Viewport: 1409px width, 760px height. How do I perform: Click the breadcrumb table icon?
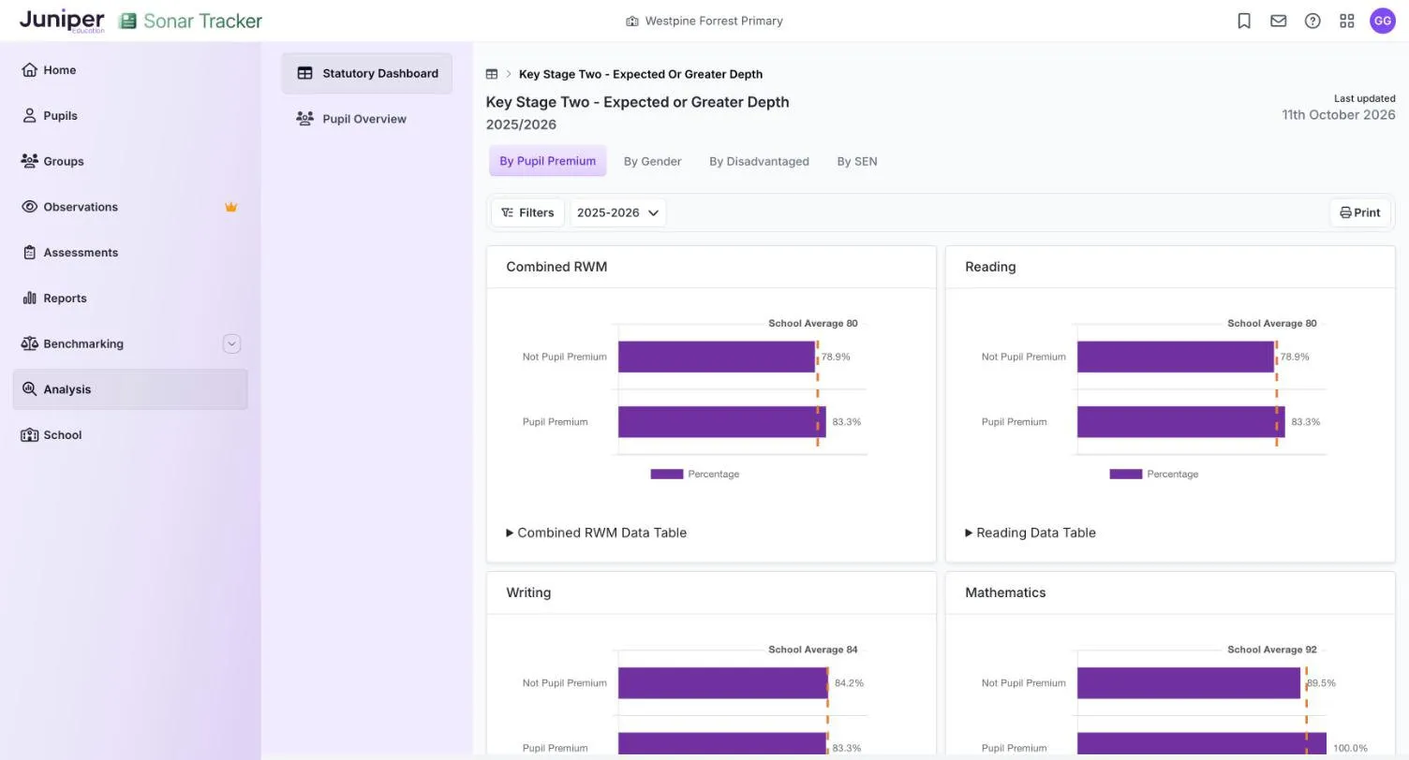[492, 74]
